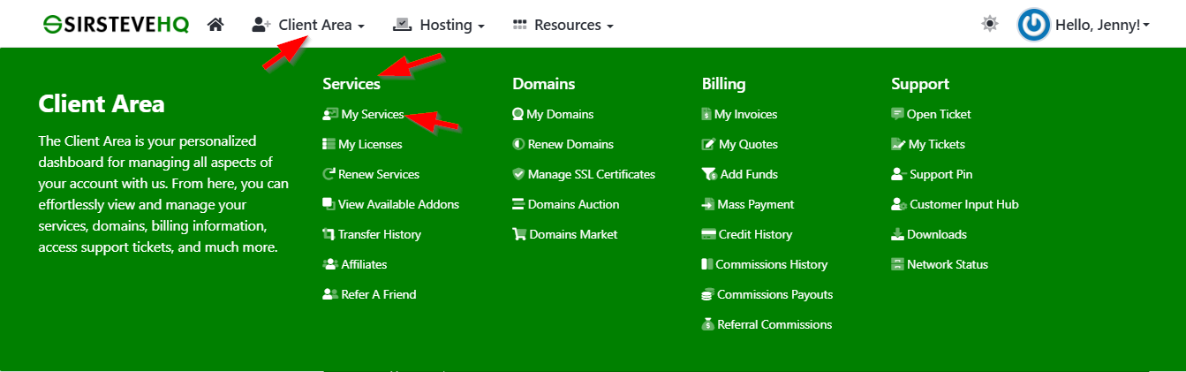Image resolution: width=1186 pixels, height=372 pixels.
Task: Open Support Pin
Action: coord(941,174)
